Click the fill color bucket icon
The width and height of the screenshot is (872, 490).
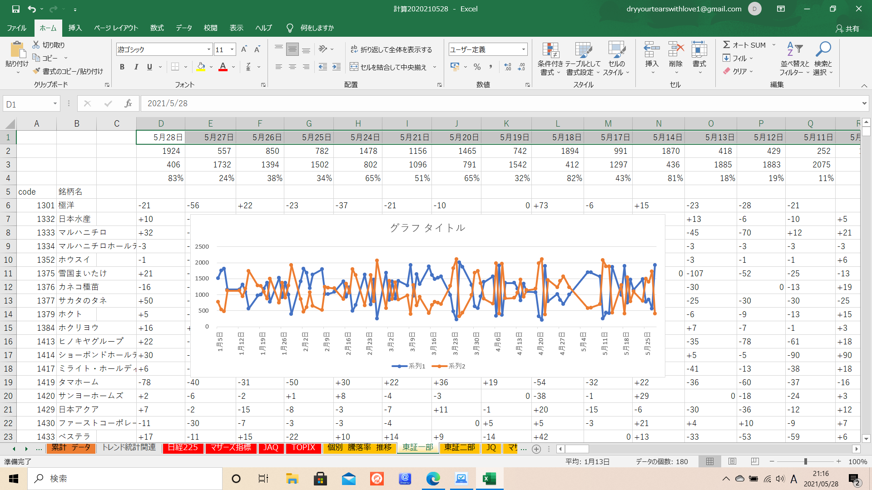click(201, 67)
